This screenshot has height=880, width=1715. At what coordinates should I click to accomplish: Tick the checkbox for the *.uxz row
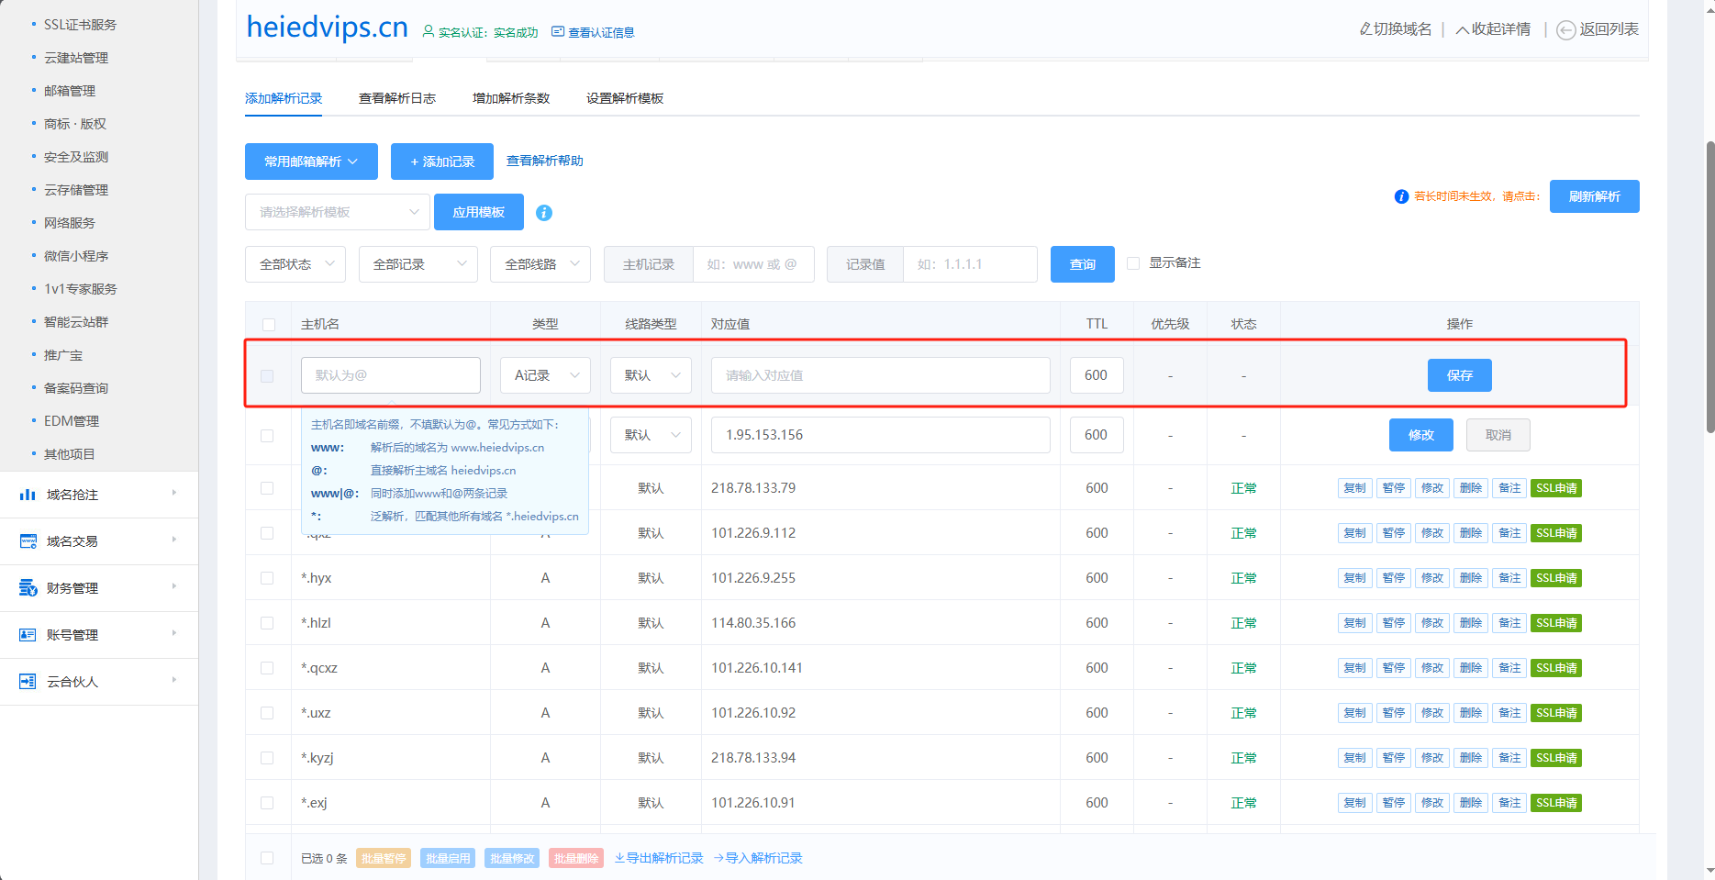tap(267, 713)
